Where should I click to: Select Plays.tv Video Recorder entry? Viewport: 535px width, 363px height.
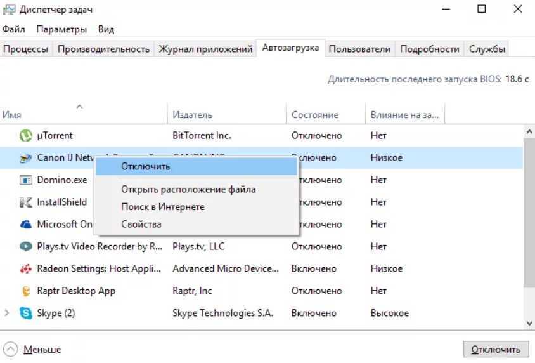pyautogui.click(x=100, y=247)
